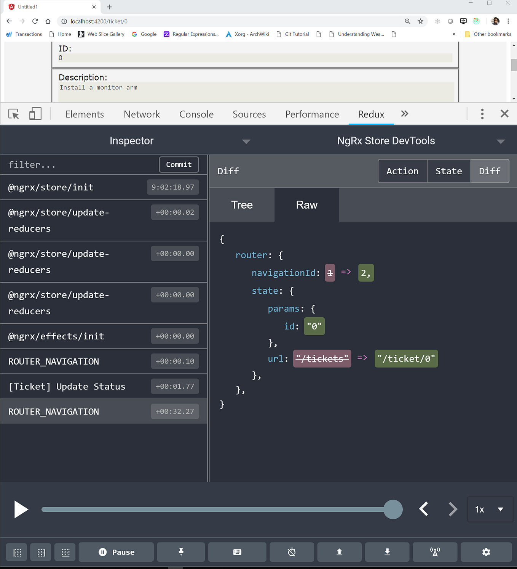This screenshot has width=517, height=569.
Task: Select the dispatcher keyboard icon
Action: click(237, 552)
